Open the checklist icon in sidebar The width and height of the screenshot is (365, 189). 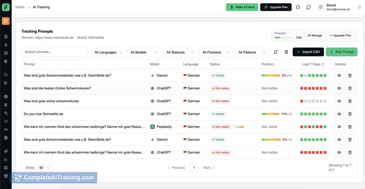tap(6, 121)
